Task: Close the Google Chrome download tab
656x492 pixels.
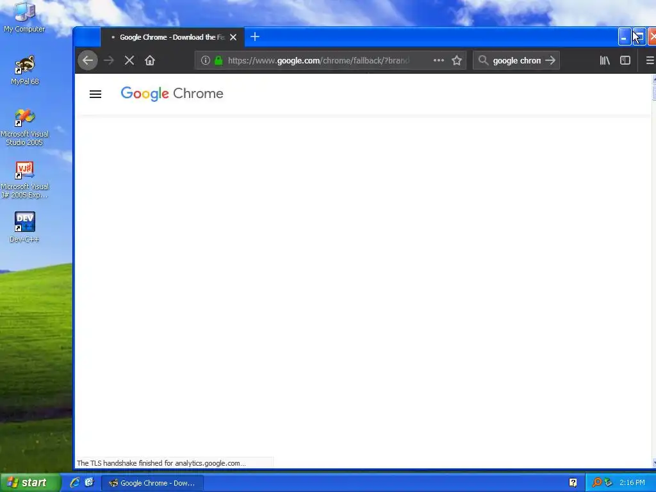Action: (233, 37)
